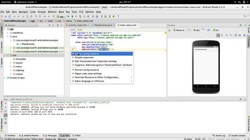Click up arrow in Run console sidebar
This screenshot has width=250, height=140.
point(5,103)
